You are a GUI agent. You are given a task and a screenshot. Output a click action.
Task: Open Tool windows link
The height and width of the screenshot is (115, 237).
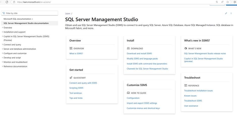pyautogui.click(x=76, y=93)
